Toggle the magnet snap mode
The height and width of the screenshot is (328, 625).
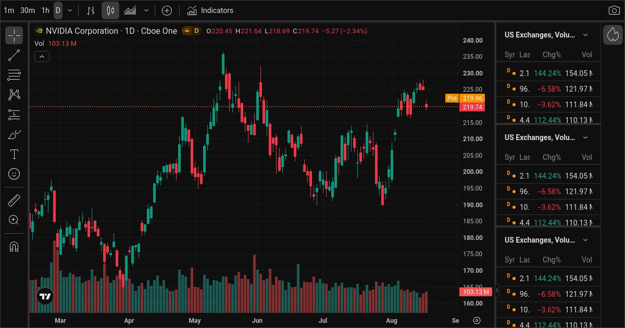click(x=14, y=246)
